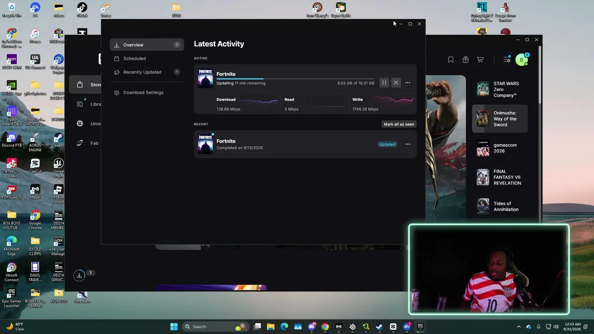Viewport: 594px width, 334px height.
Task: Click the recent Fortnite game thumbnail
Action: 206,144
